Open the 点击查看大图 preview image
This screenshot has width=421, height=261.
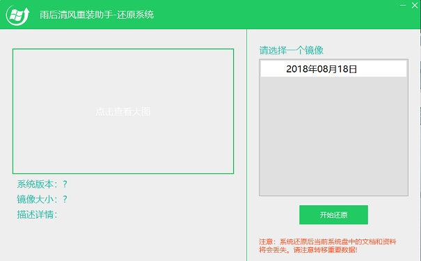tap(123, 111)
